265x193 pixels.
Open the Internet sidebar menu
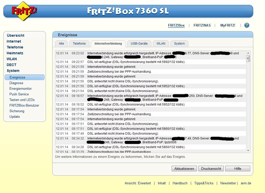14,41
